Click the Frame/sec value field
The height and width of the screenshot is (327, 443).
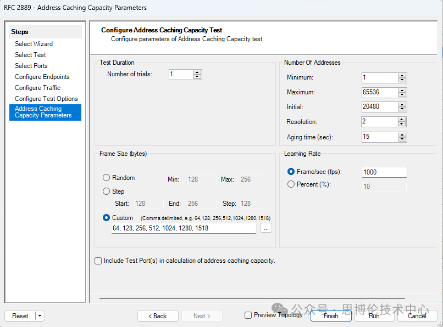(384, 172)
